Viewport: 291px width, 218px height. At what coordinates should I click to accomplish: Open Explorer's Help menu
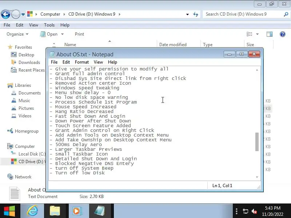pos(65,25)
